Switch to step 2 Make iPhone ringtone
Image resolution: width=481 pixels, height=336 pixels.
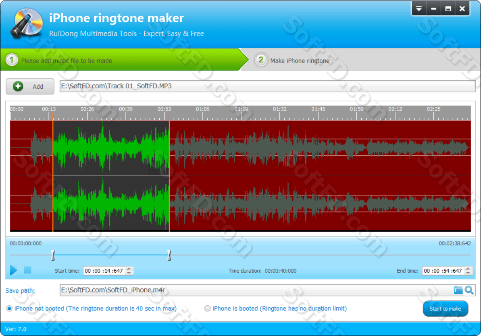point(293,60)
